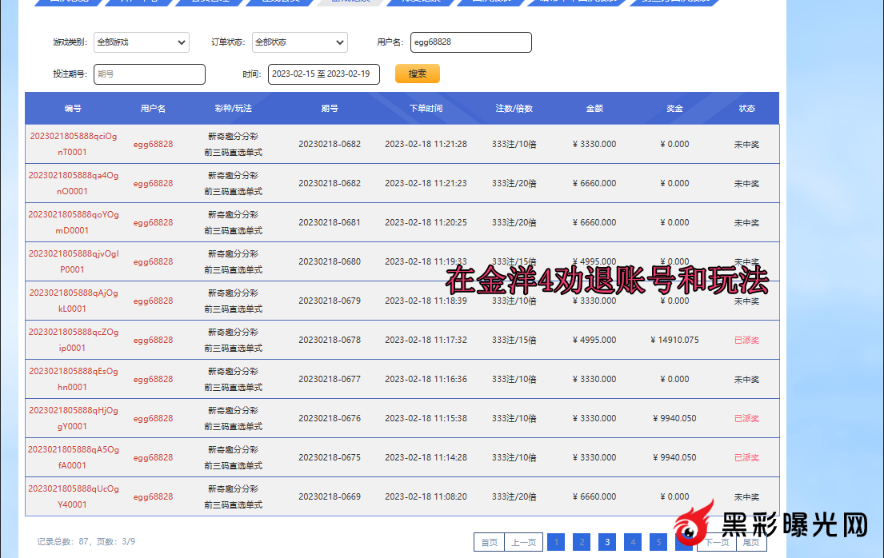This screenshot has width=884, height=558.
Task: Click the red 黑彩曝光网 flame logo
Action: click(693, 524)
